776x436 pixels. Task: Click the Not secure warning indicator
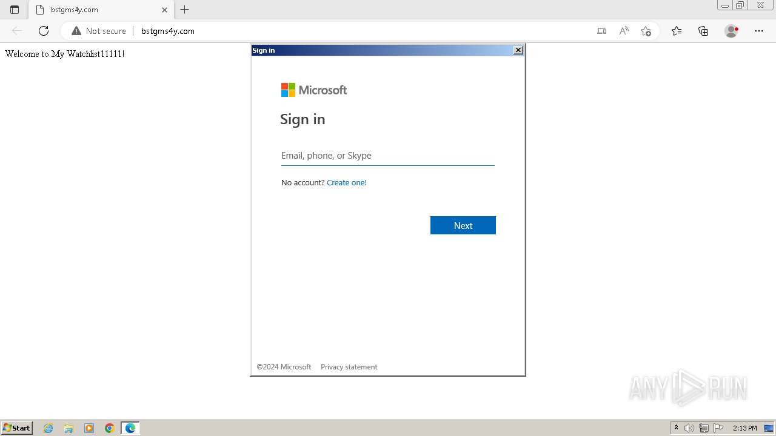point(99,31)
